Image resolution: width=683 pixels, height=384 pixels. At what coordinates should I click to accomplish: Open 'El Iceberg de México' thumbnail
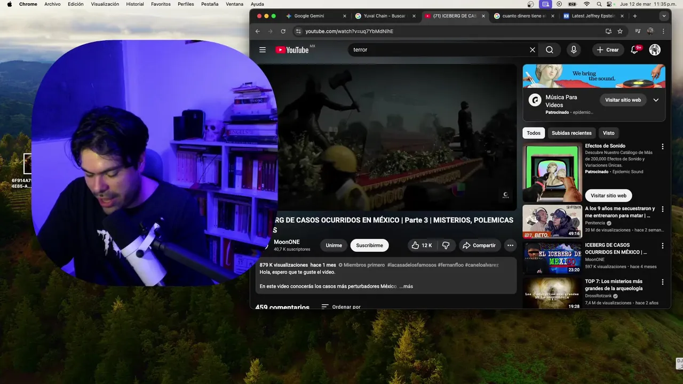coord(552,258)
